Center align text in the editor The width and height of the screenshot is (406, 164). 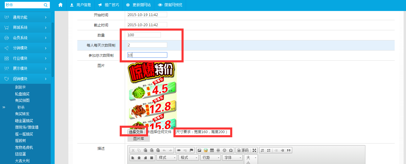139,158
